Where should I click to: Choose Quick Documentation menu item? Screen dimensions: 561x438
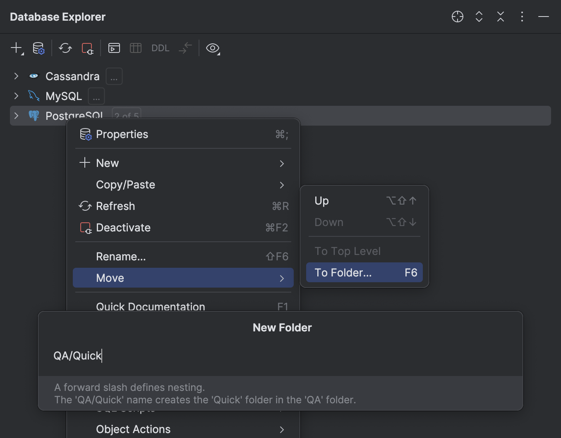click(183, 306)
